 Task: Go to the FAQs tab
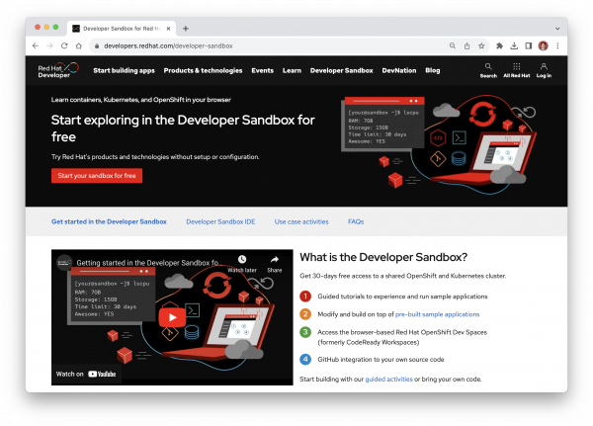point(356,222)
